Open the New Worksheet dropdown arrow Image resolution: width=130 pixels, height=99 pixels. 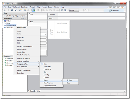point(22,10)
